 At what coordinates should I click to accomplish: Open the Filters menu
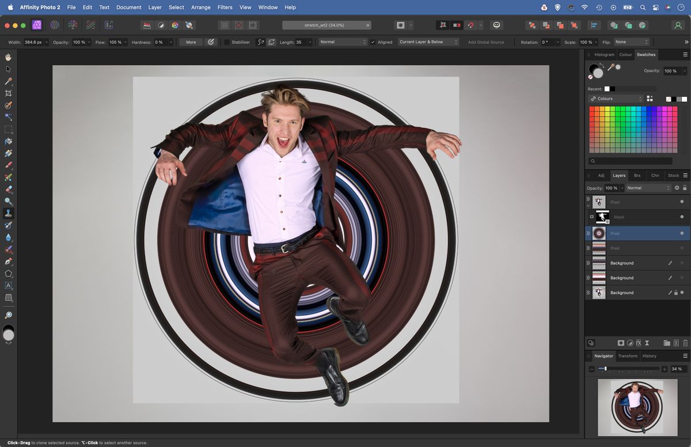225,7
